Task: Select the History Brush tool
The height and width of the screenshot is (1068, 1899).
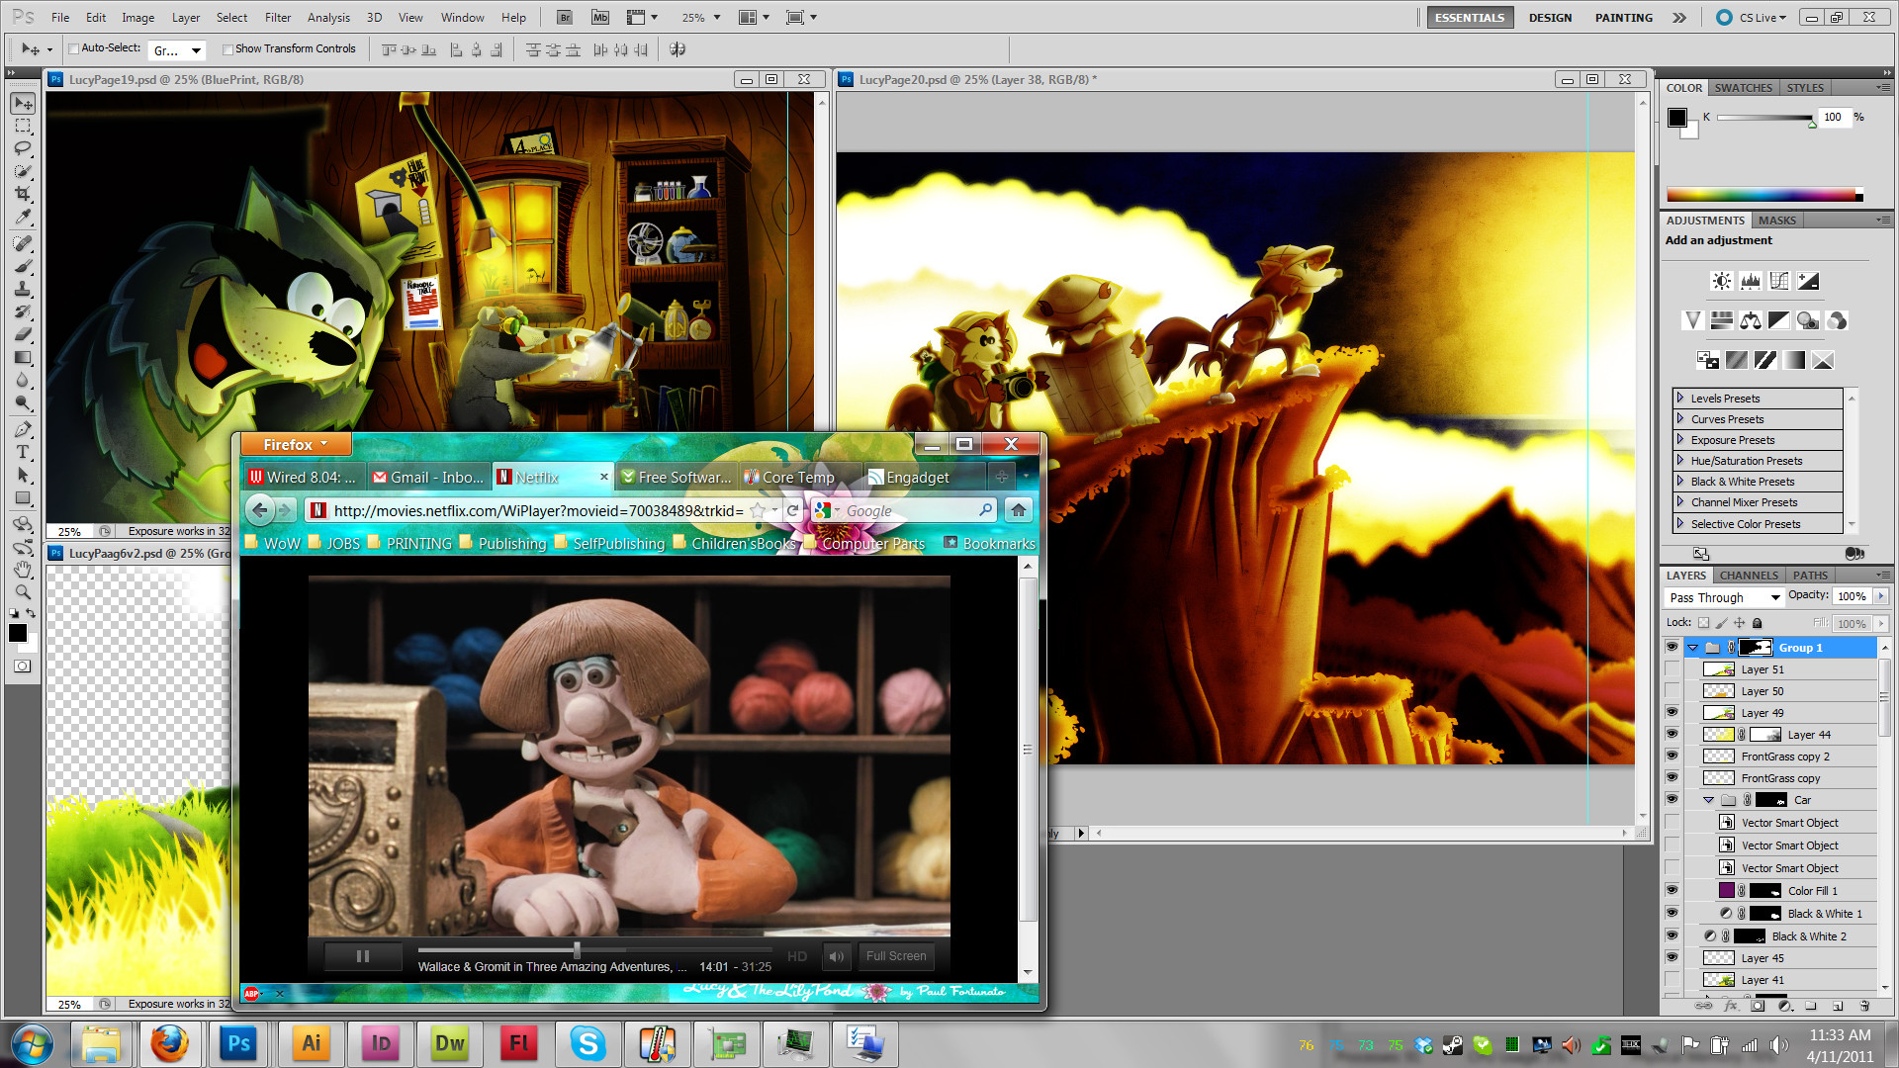Action: click(x=23, y=311)
